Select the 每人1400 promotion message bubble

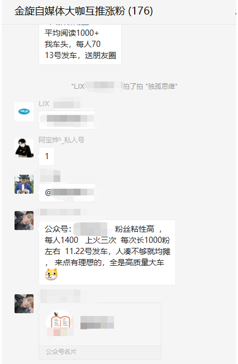[x=107, y=252]
